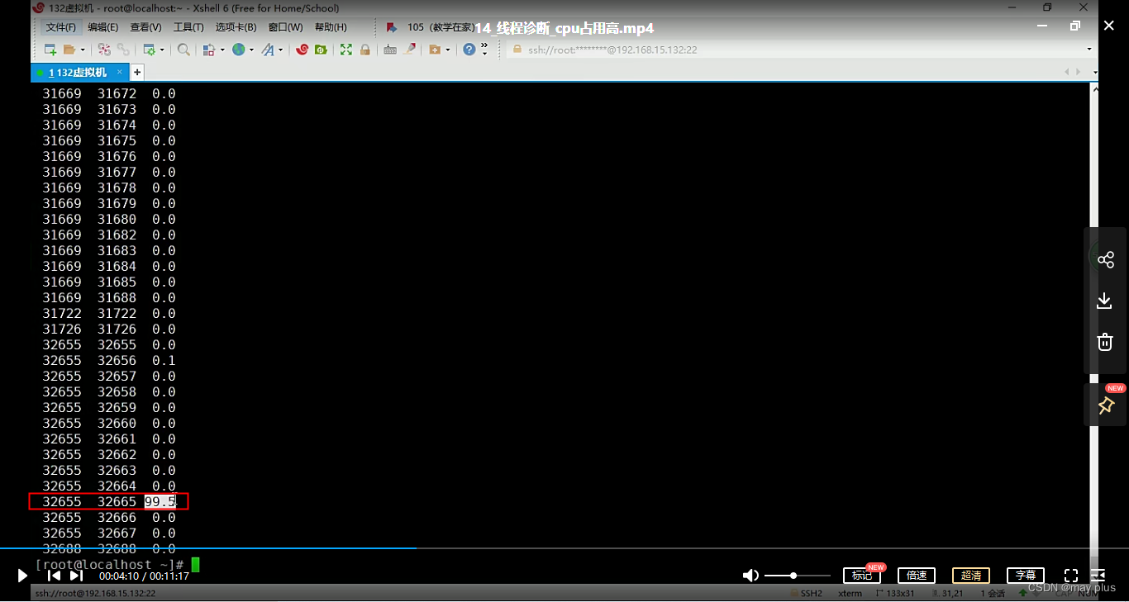Screen dimensions: 1129x602
Task: Click the color scheme icon
Action: [209, 50]
